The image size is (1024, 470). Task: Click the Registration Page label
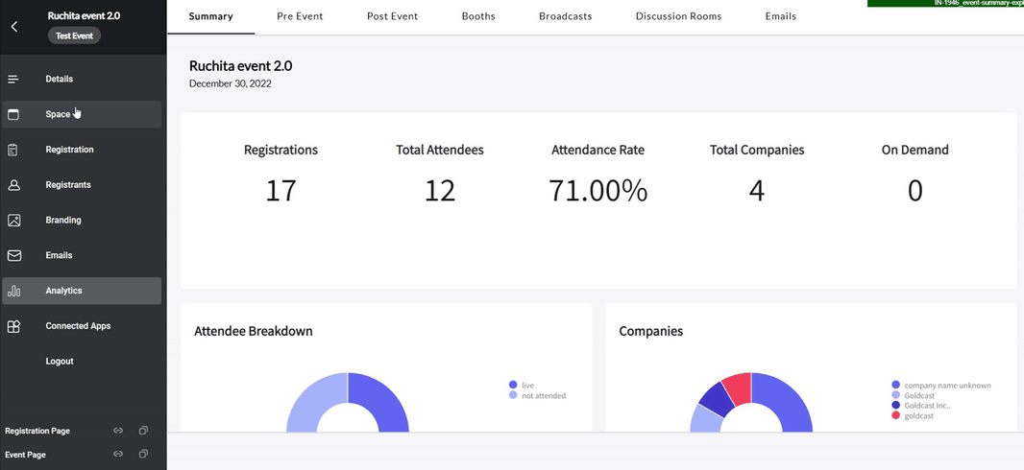[x=37, y=431]
